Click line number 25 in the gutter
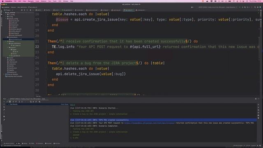Viewport: 263px width, 148px height. point(37,63)
